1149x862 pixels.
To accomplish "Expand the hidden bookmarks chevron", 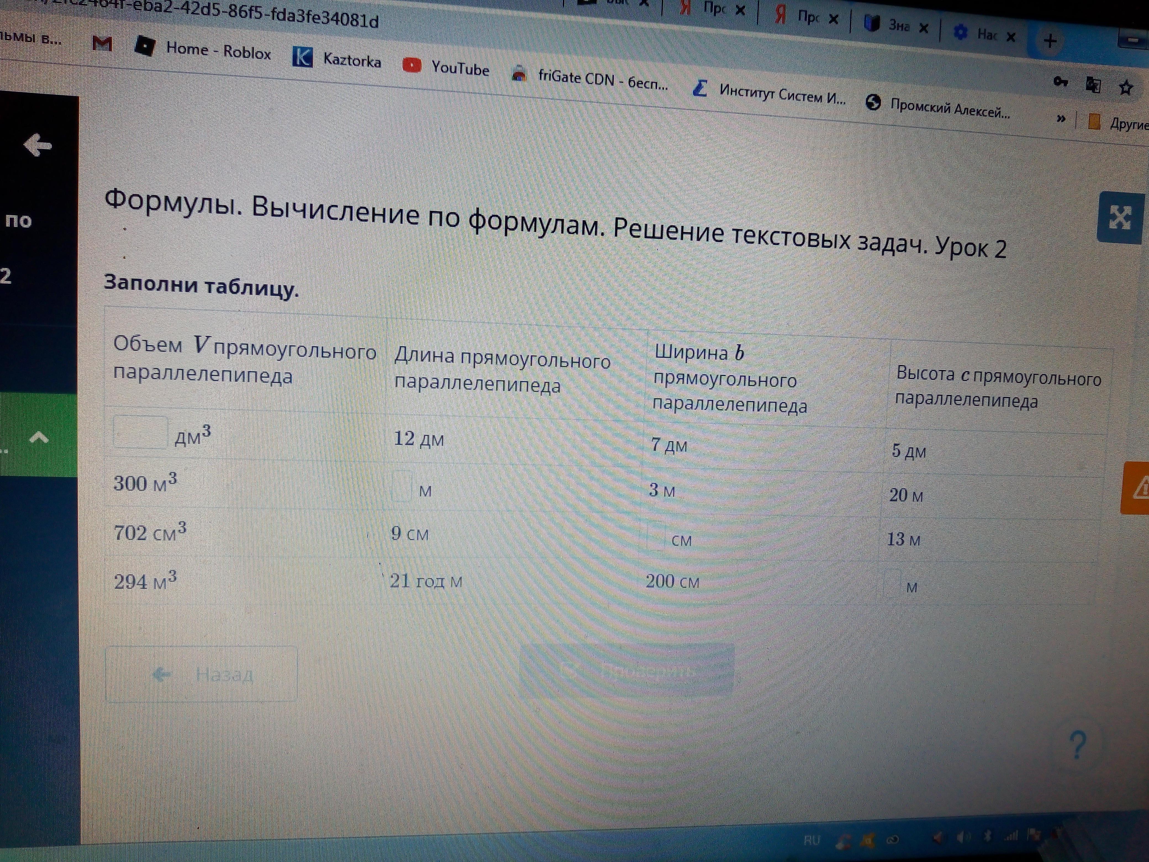I will [x=1061, y=120].
